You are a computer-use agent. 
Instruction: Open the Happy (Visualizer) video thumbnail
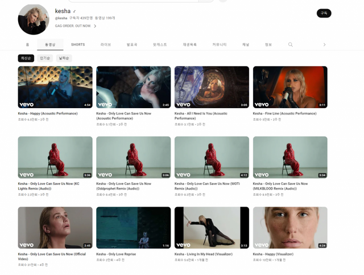[x=290, y=227]
